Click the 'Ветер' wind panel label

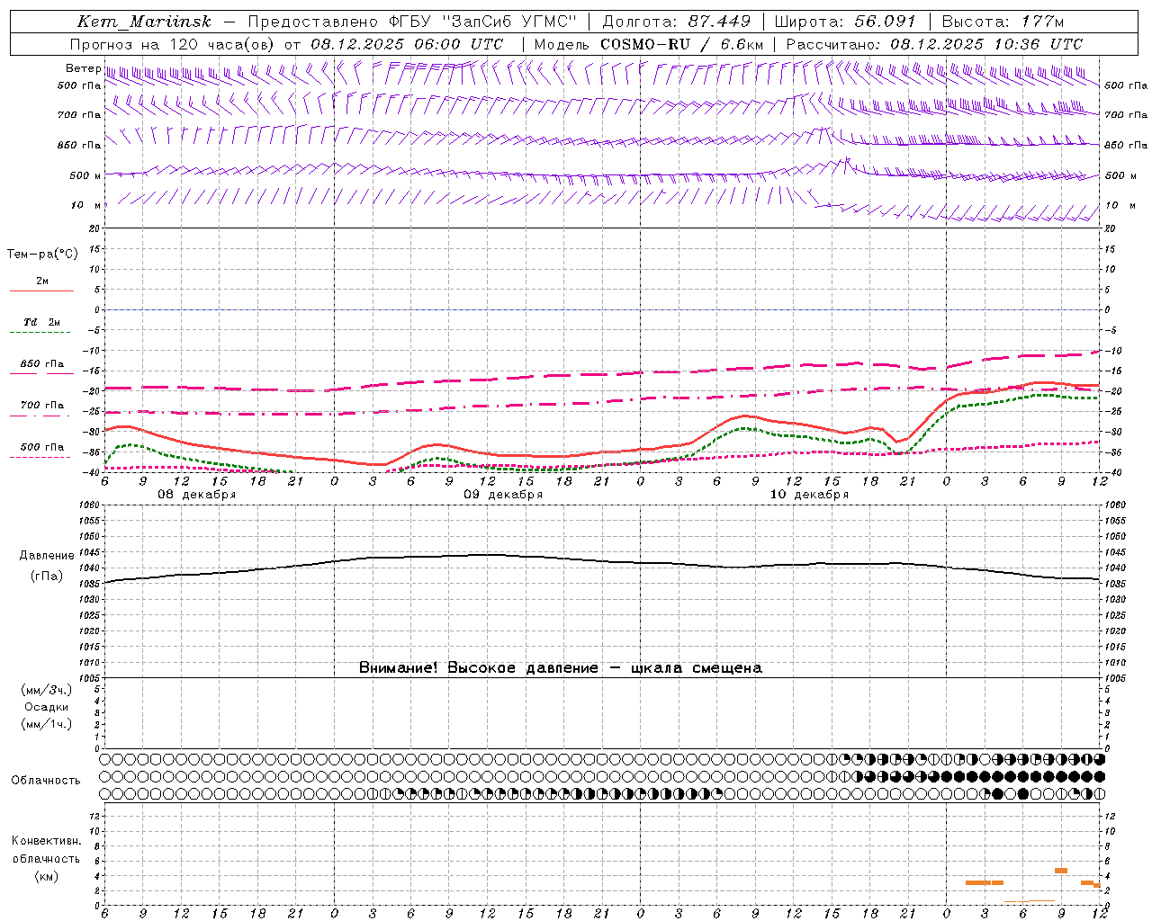tap(83, 68)
